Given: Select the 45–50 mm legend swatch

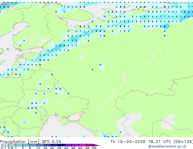Looking at the screenshot, I should coord(89,145).
